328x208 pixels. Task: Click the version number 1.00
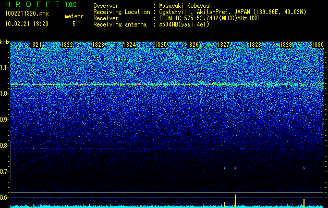(71, 4)
